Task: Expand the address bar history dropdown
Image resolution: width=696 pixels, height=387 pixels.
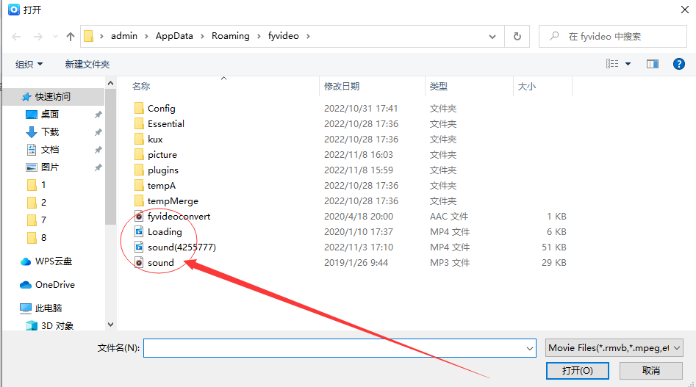Action: [x=492, y=37]
